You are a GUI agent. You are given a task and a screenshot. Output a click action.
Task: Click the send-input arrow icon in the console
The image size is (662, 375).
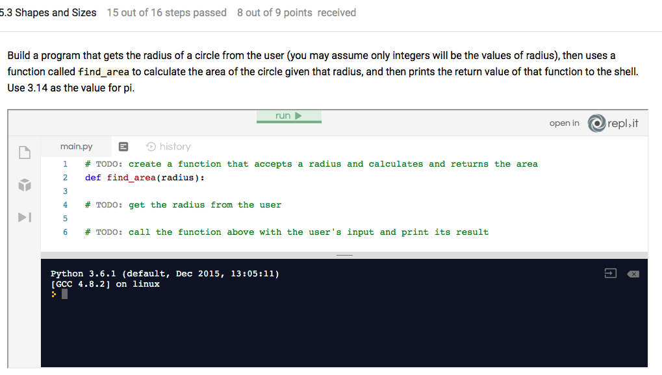[610, 273]
